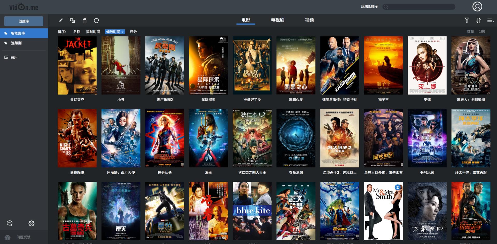
Task: Open the 星际探索 Ad Astra poster
Action: click(x=208, y=65)
